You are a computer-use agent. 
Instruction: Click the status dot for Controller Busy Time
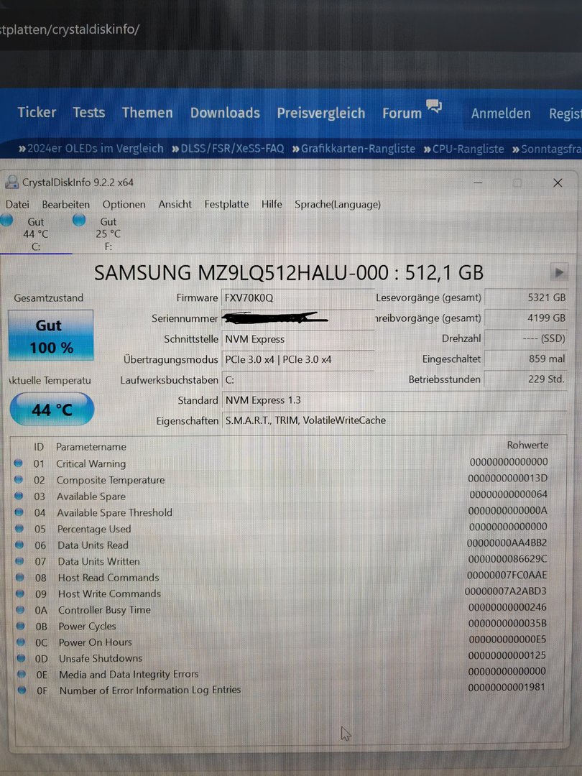click(21, 610)
